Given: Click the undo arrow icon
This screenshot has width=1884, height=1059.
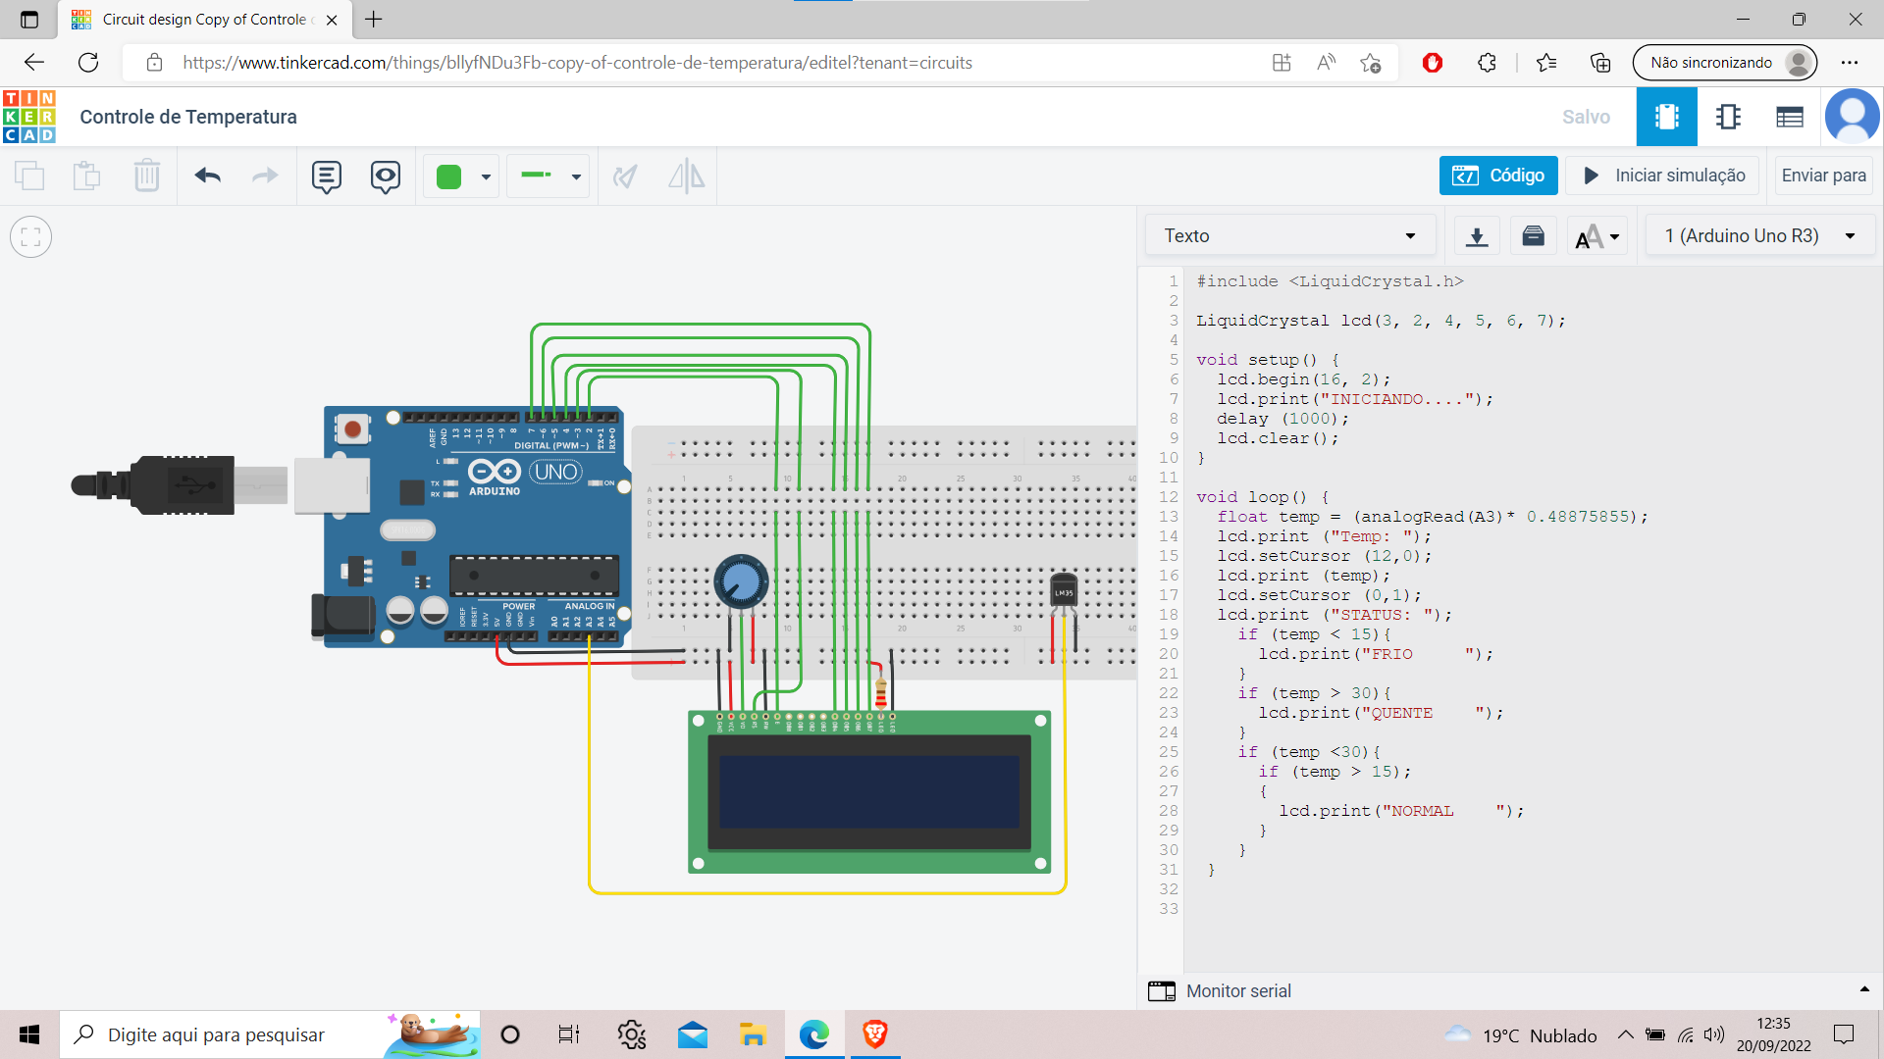Looking at the screenshot, I should click(207, 176).
